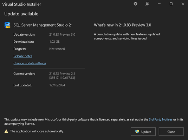Click the What's new in 21.0.83 heading
This screenshot has height=140, width=188.
pyautogui.click(x=123, y=25)
